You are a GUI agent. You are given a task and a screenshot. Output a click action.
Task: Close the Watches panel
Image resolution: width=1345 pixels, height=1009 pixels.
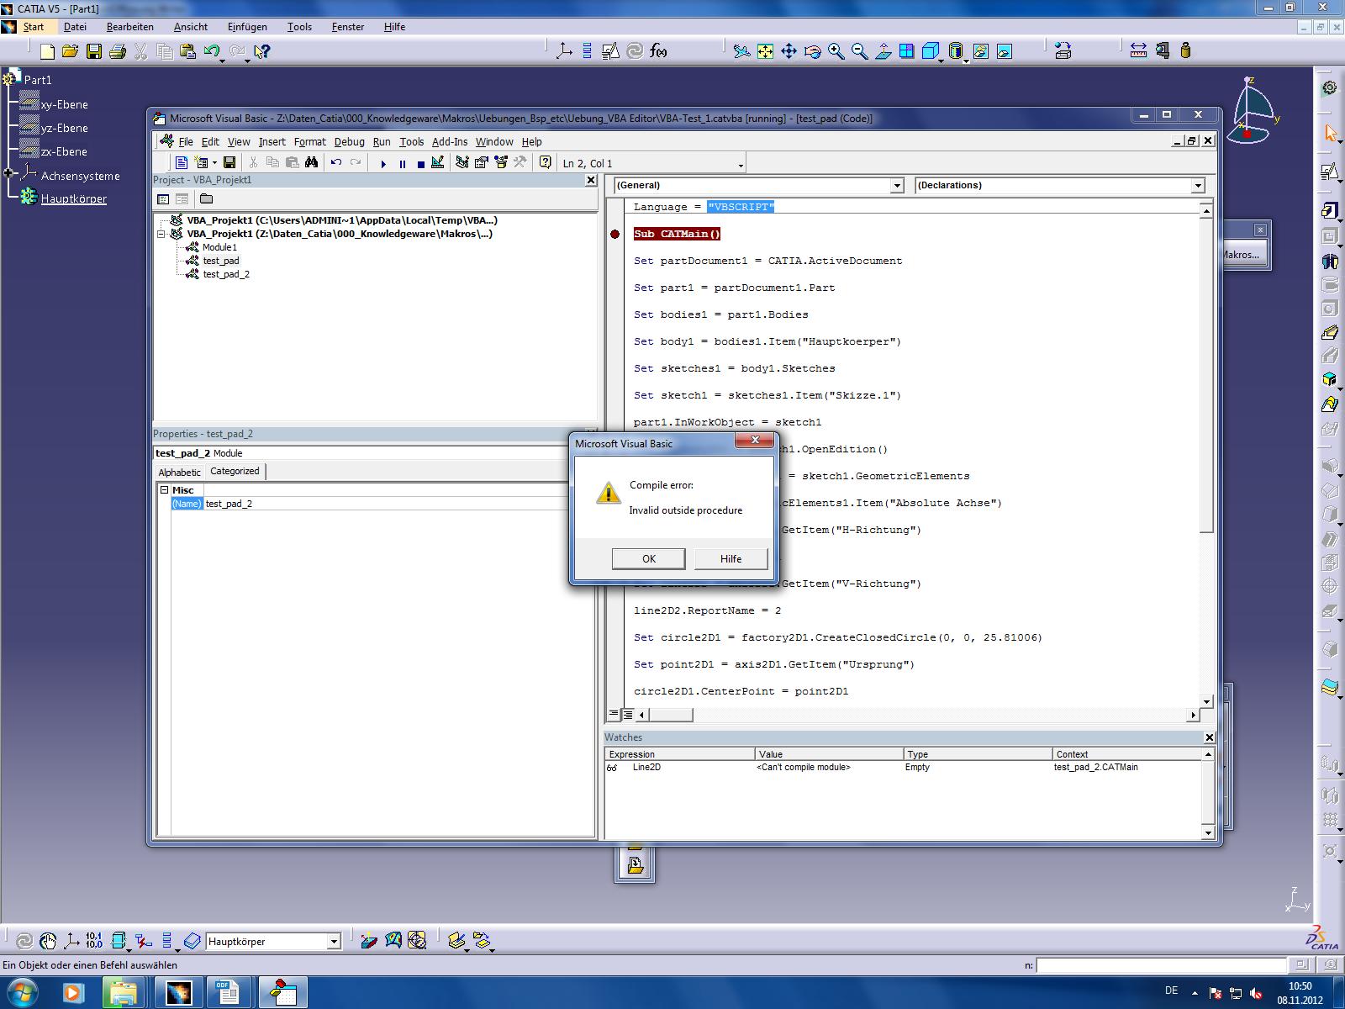point(1209,737)
